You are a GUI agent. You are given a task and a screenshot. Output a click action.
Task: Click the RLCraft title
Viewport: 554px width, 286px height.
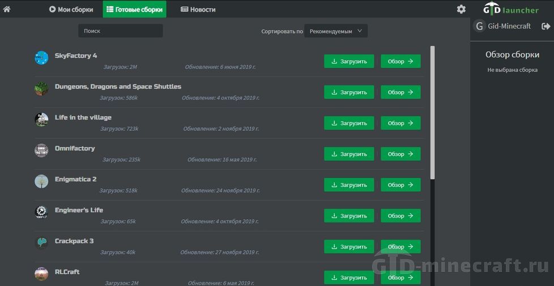tap(67, 272)
